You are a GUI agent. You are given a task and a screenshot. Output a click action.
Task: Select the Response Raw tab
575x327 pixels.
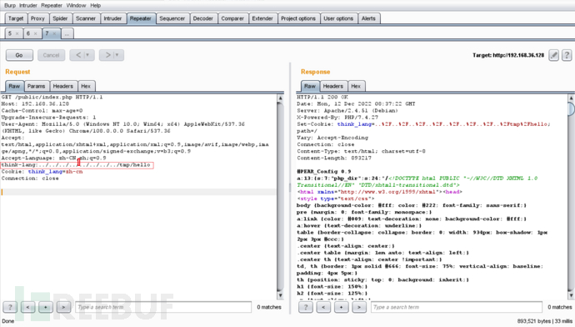coord(310,86)
